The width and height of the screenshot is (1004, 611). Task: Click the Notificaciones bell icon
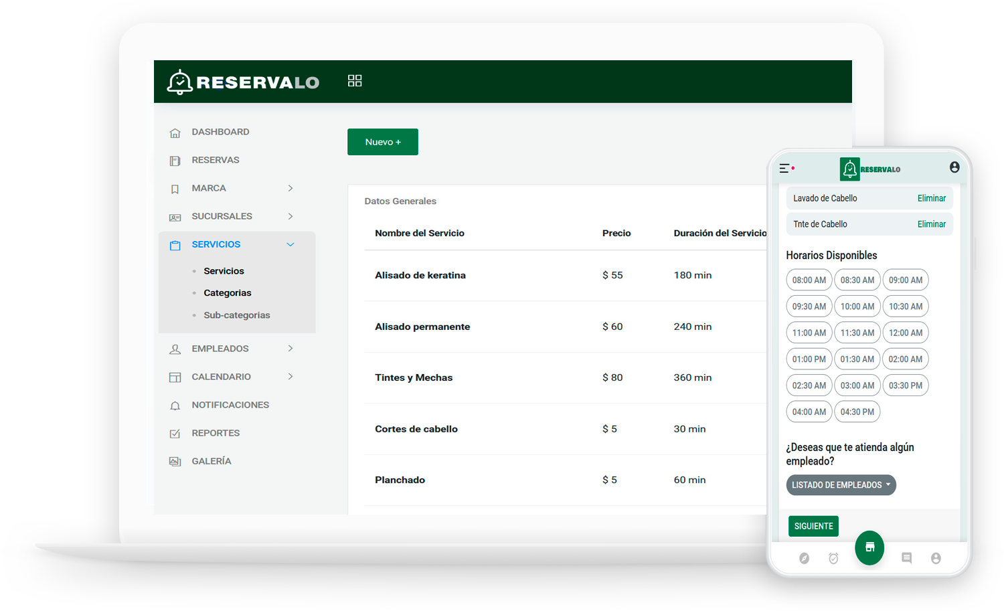click(x=175, y=405)
